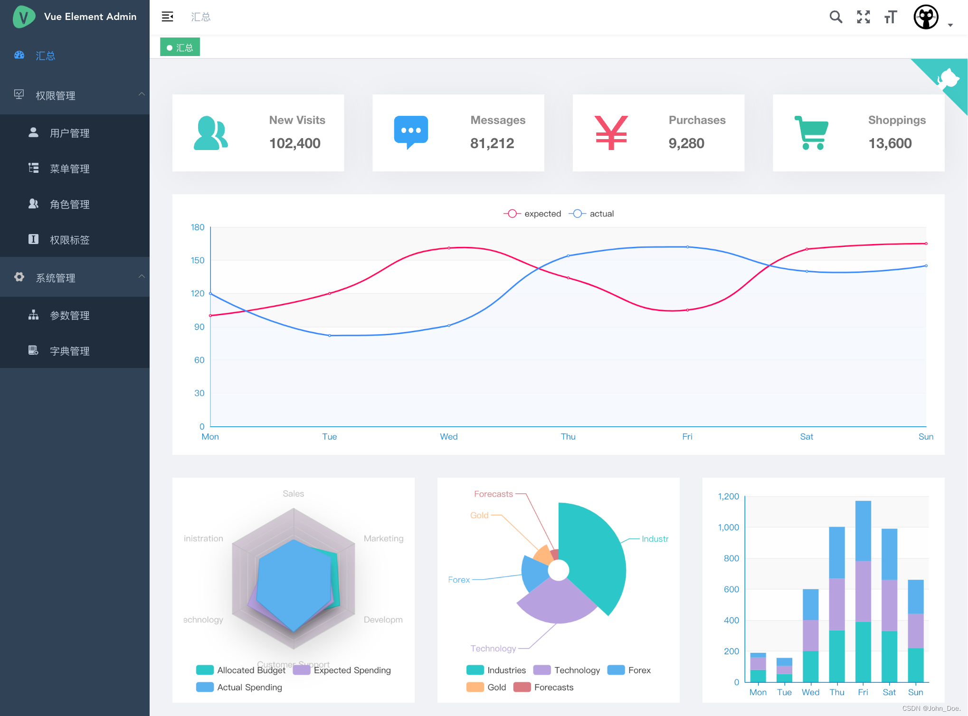Click the Shoppings value 13,600
This screenshot has height=716, width=968.
[890, 143]
